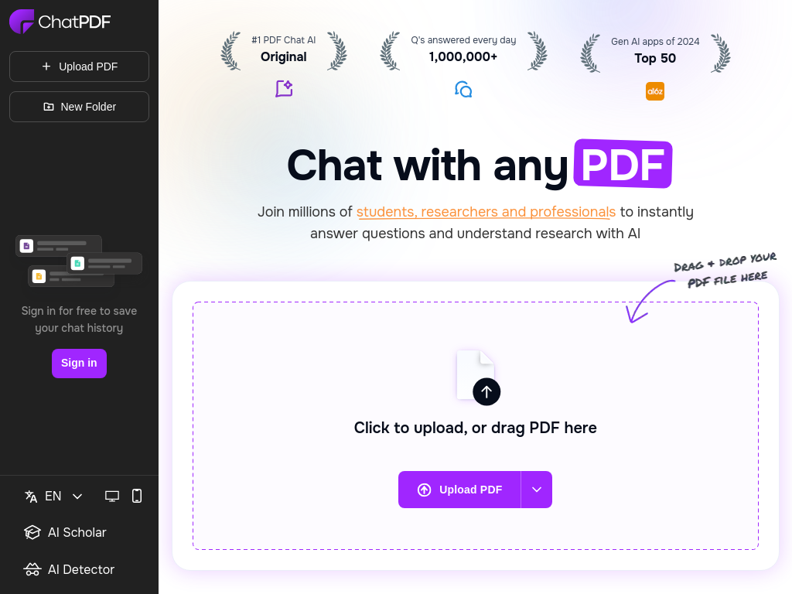The image size is (792, 594).
Task: Click Upload PDF in the sidebar
Action: pyautogui.click(x=80, y=67)
